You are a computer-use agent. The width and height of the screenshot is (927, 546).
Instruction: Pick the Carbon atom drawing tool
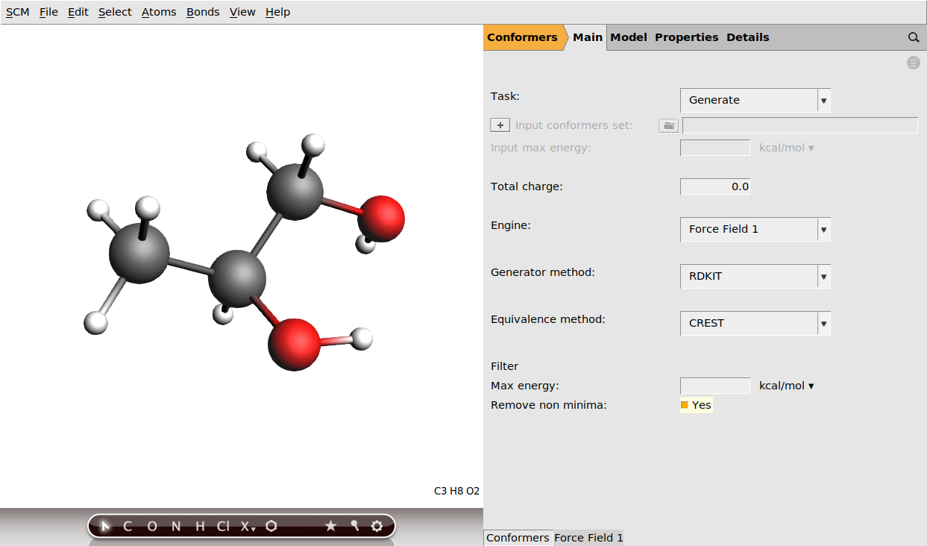click(127, 526)
